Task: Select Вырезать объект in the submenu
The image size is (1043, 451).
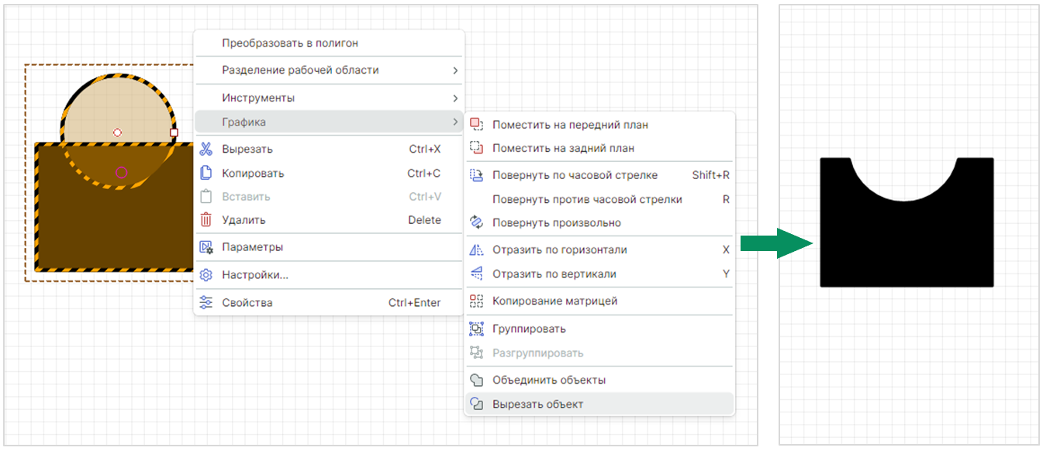Action: pos(537,405)
